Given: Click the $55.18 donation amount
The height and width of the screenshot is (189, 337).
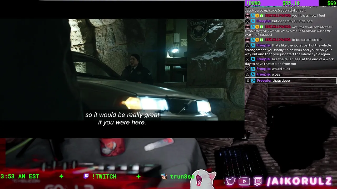Looking at the screenshot, I should coord(291,3).
